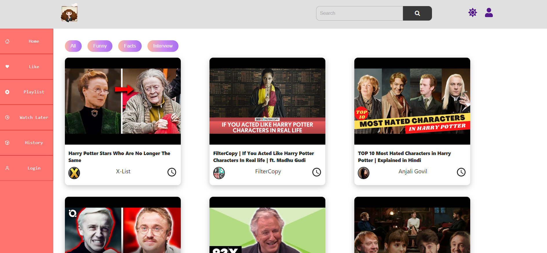
Task: Open History from the sidebar
Action: pyautogui.click(x=34, y=143)
